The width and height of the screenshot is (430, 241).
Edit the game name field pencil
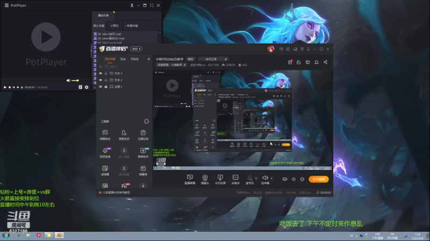(226, 59)
